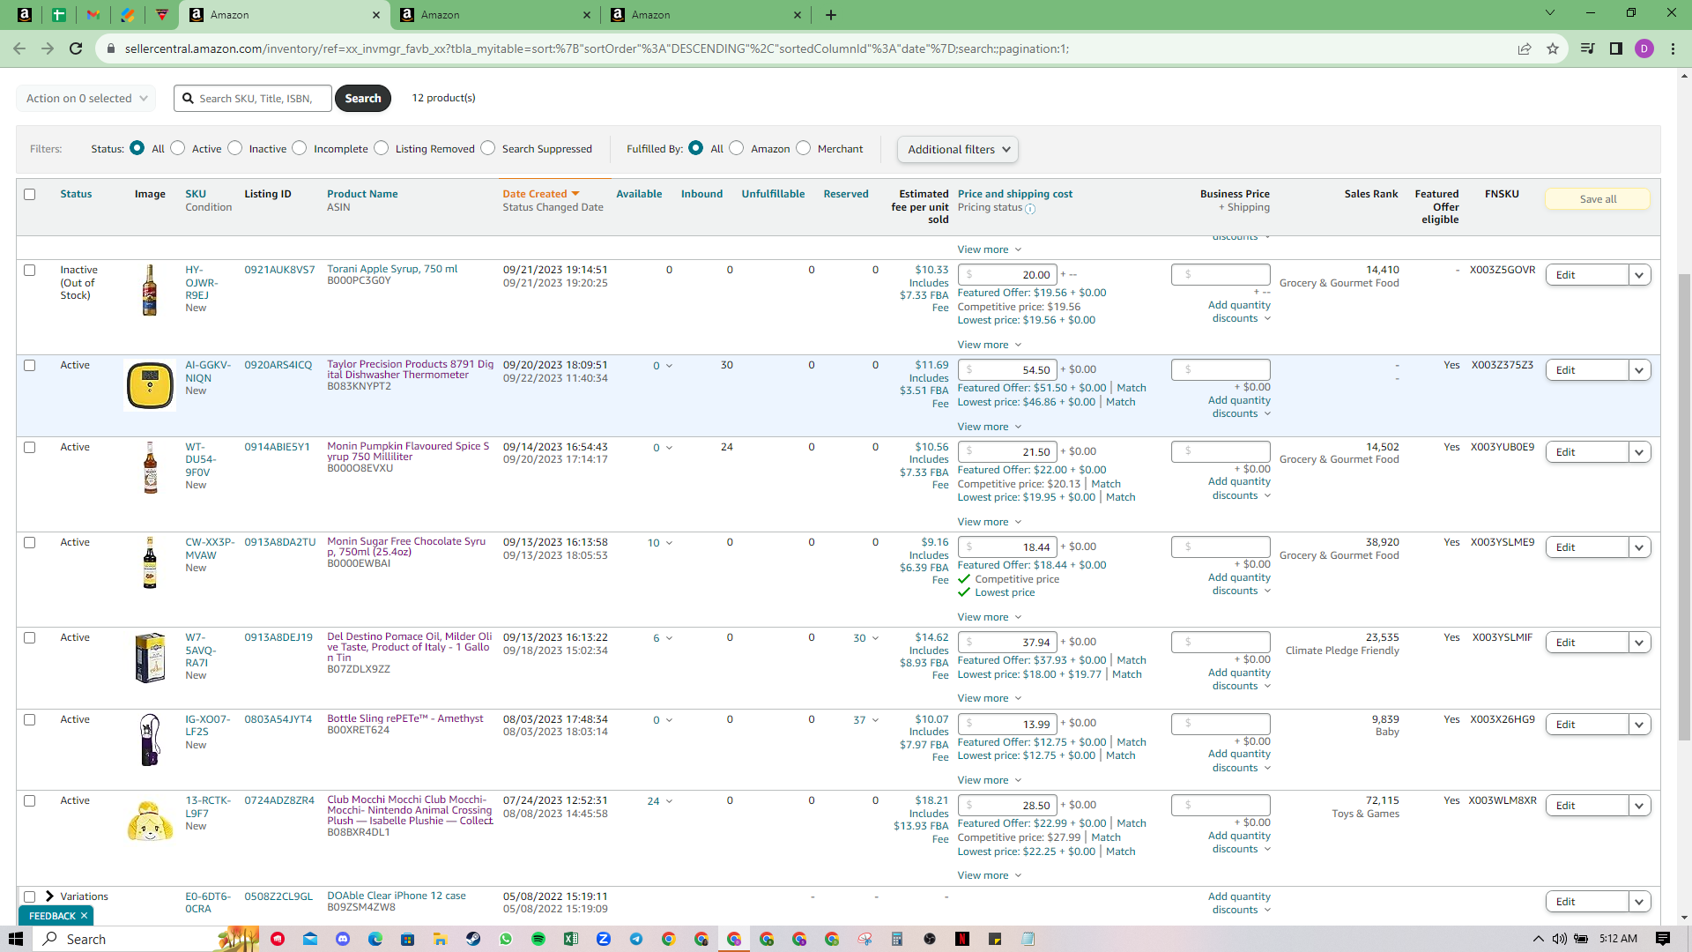Image resolution: width=1692 pixels, height=952 pixels.
Task: Open the pinned red triangle-icon tab
Action: coord(162,15)
